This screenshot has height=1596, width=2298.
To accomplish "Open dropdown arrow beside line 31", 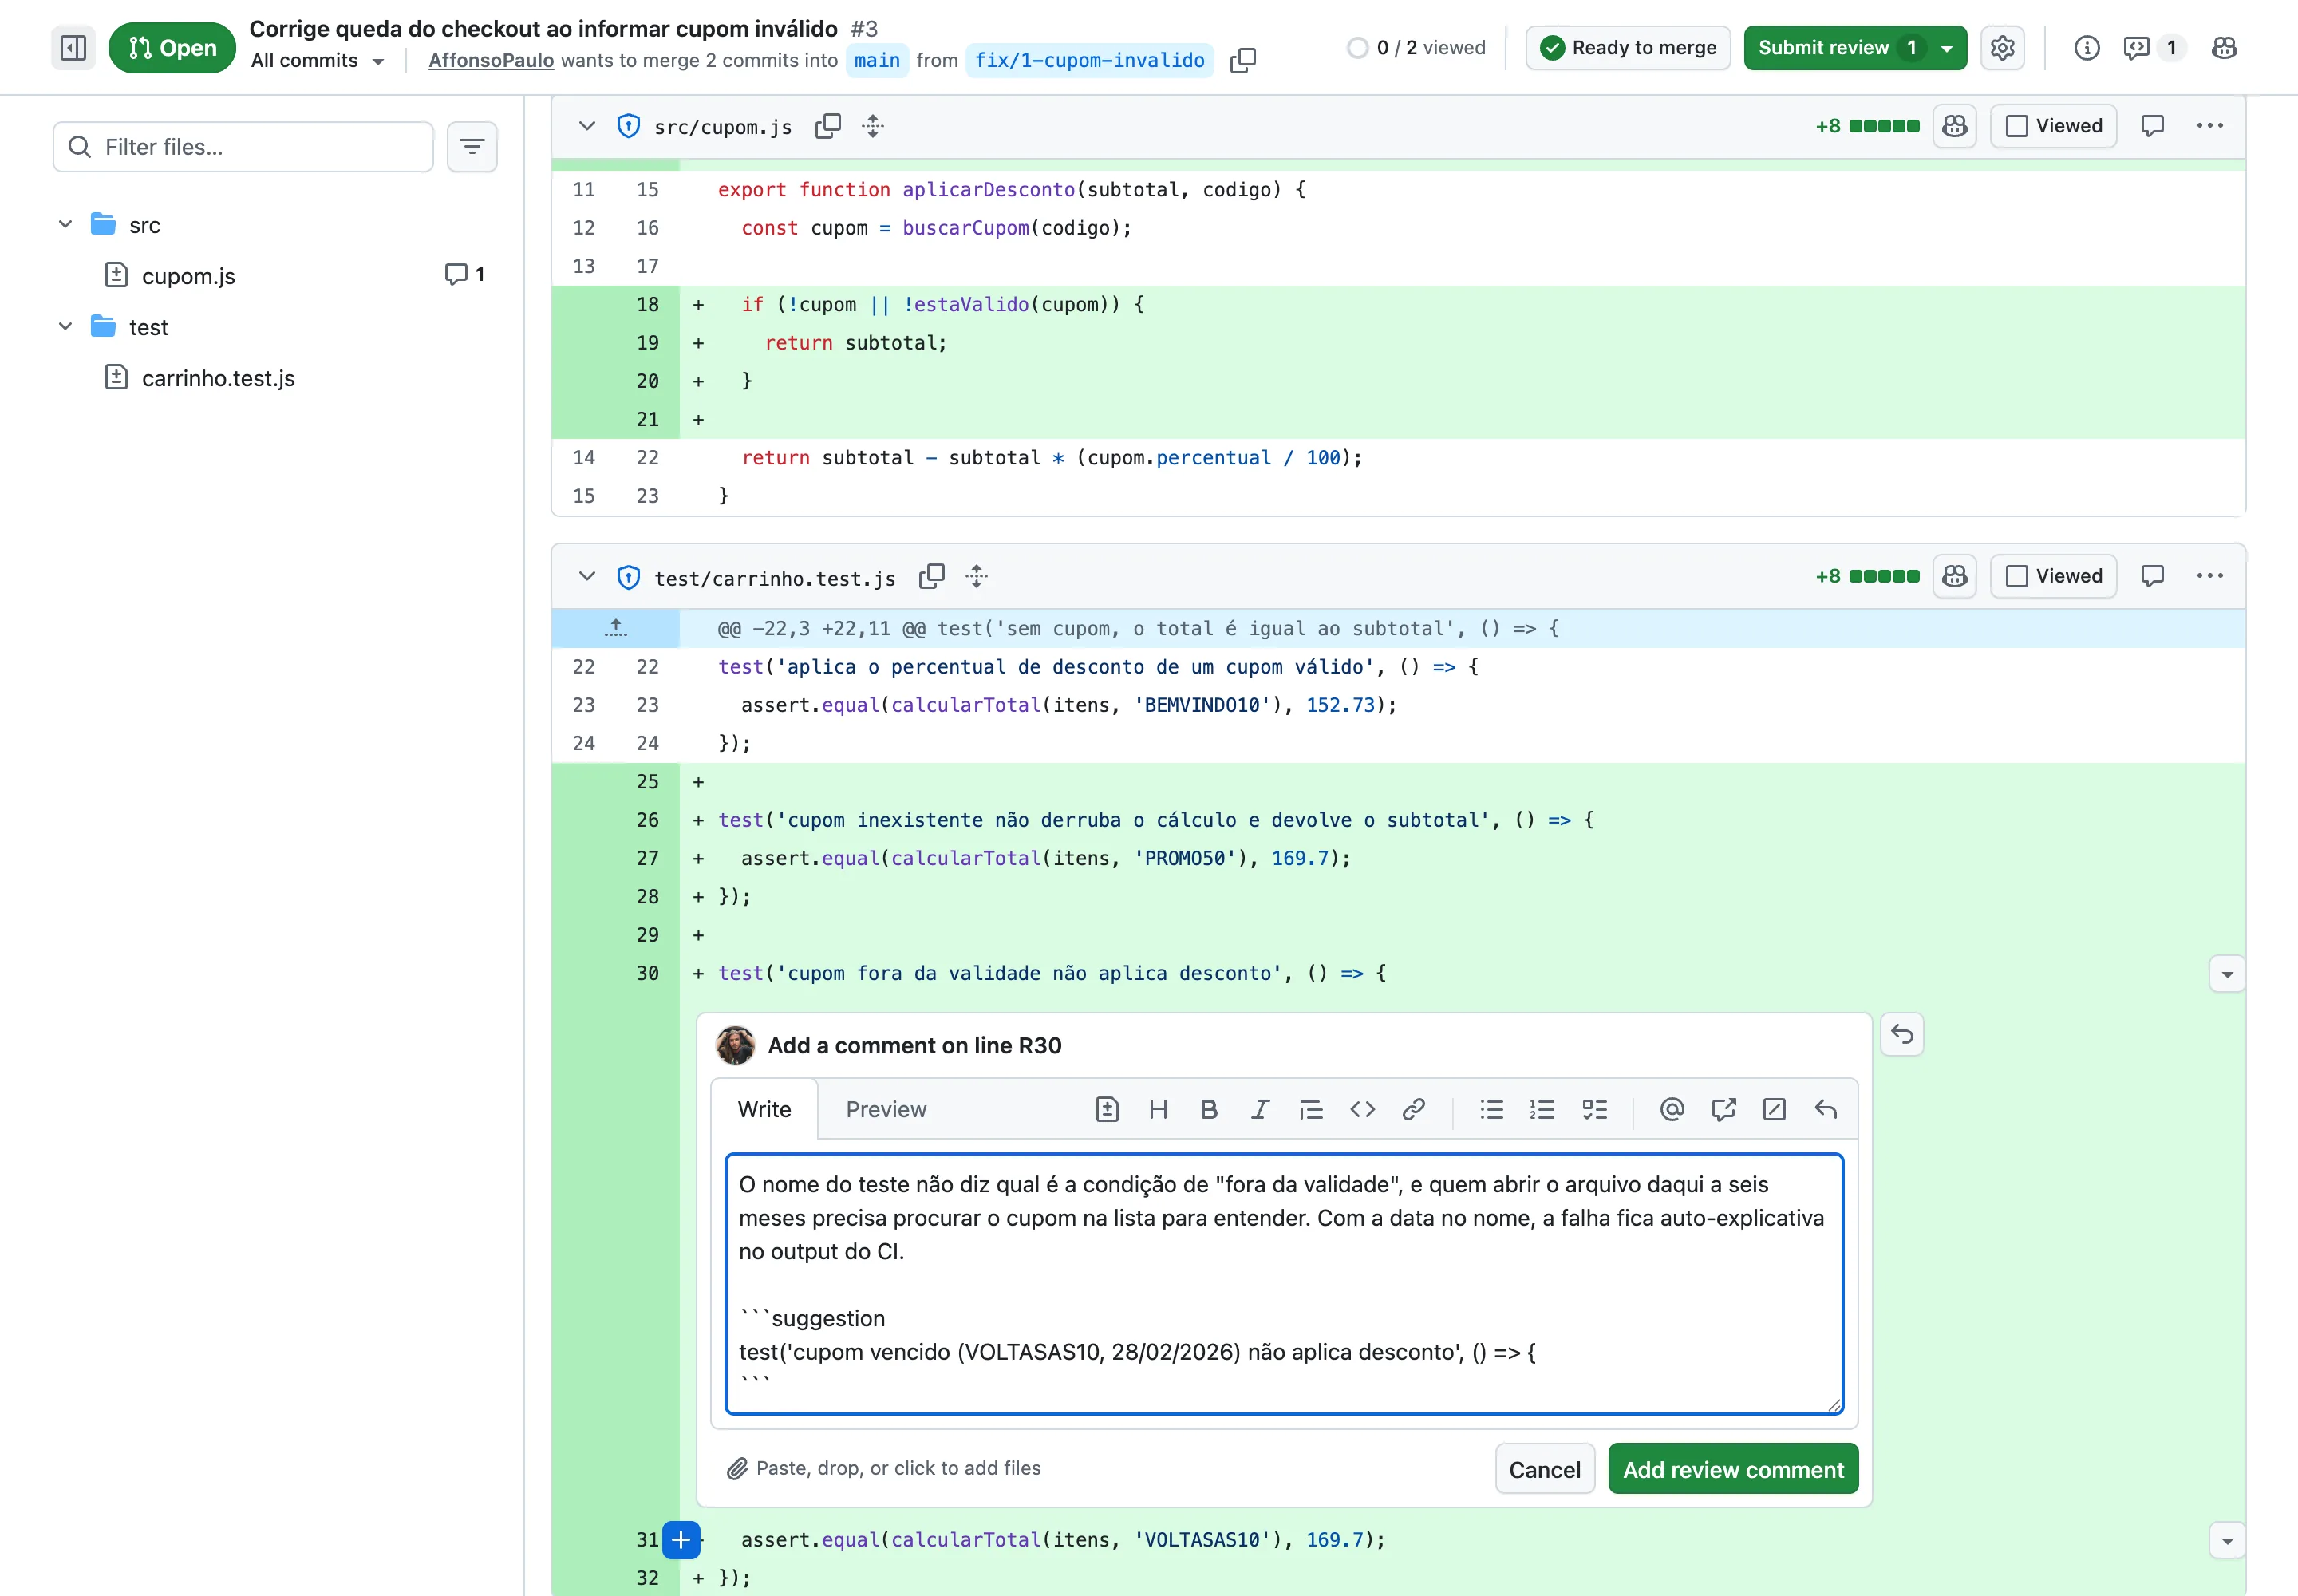I will pyautogui.click(x=2227, y=1540).
